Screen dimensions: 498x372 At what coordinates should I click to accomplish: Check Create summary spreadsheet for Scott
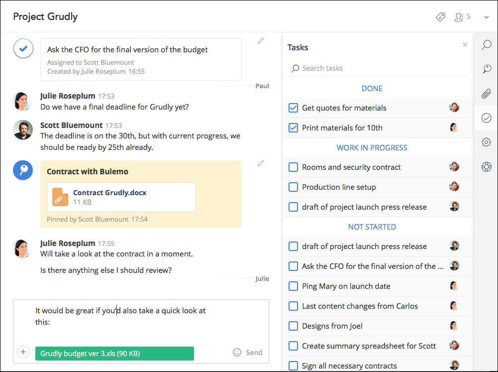pos(293,346)
